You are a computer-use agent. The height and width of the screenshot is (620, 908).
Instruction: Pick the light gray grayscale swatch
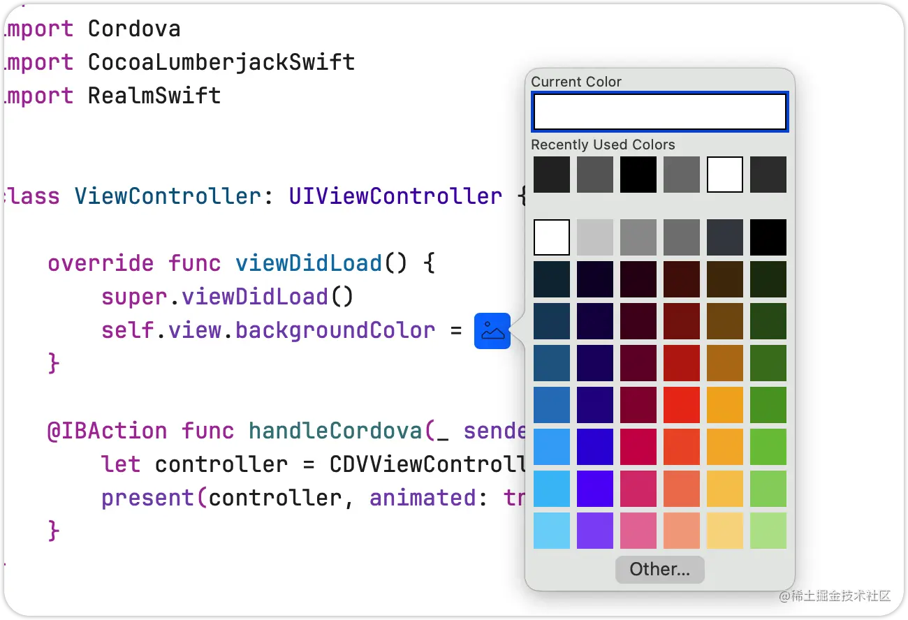pos(595,237)
